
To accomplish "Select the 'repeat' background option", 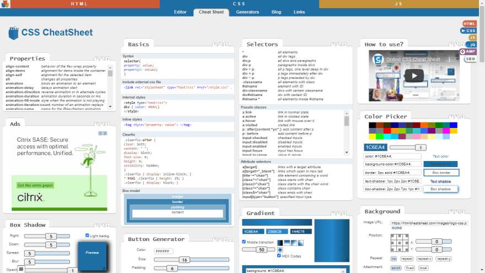I will pyautogui.click(x=407, y=259).
